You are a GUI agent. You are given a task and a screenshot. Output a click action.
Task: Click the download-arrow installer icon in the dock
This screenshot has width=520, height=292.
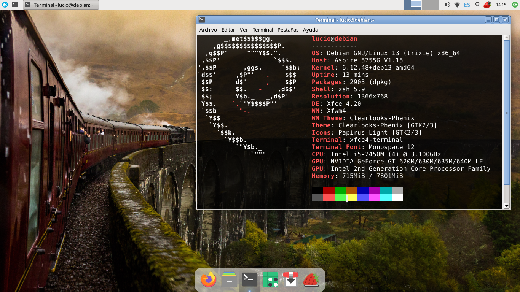coord(290,280)
